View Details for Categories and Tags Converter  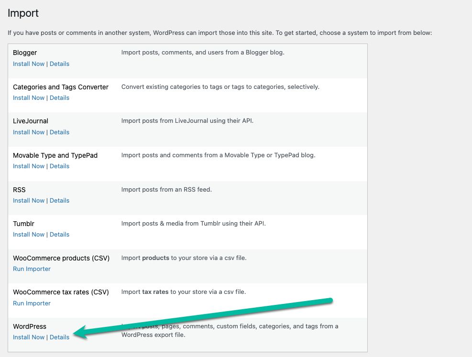[x=59, y=97]
